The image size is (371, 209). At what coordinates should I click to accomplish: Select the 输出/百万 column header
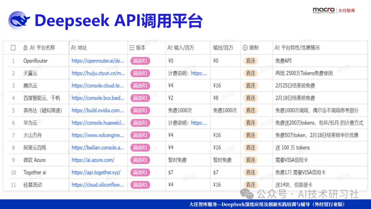click(223, 48)
